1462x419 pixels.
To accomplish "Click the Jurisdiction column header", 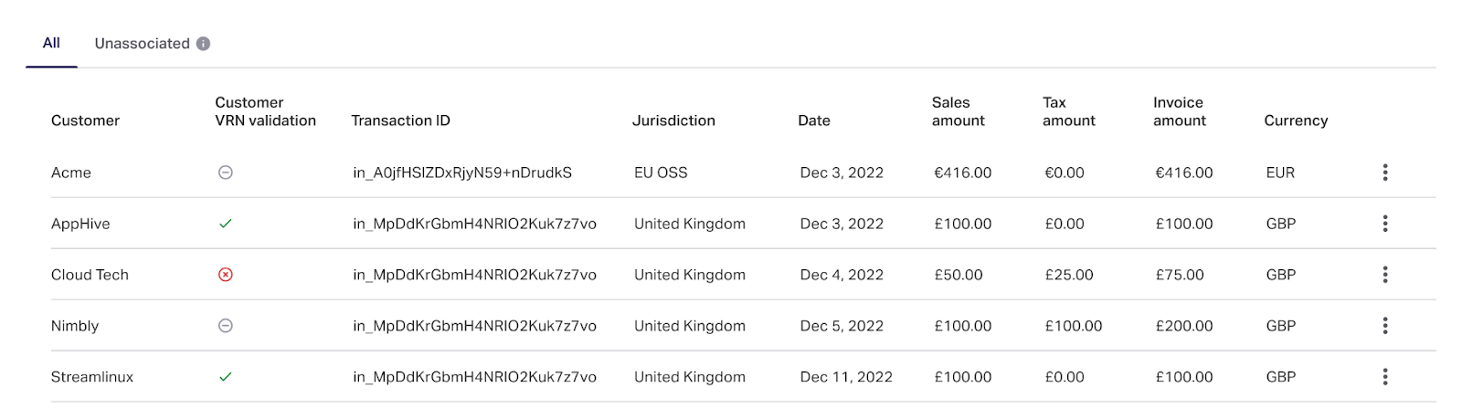I will click(673, 120).
